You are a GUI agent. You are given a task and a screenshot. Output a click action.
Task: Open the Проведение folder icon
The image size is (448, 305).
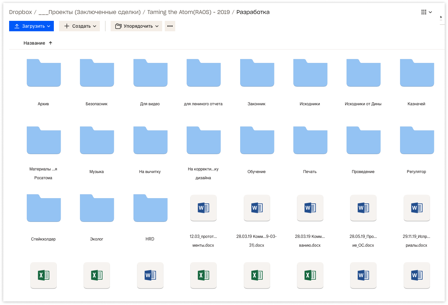[x=363, y=140]
